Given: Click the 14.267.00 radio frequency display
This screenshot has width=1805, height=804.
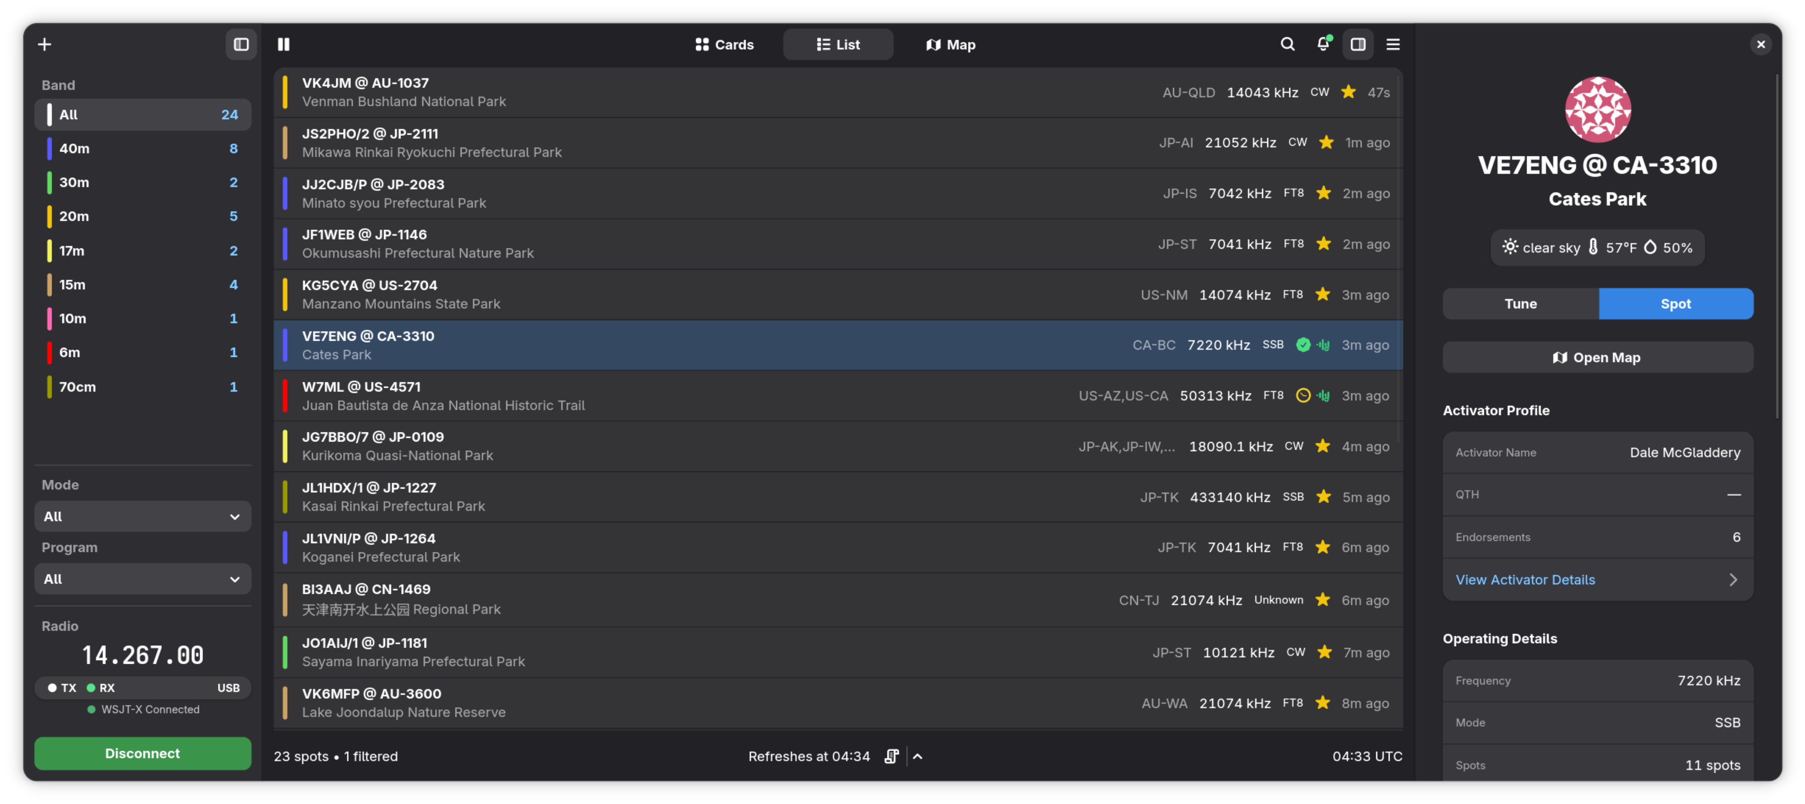Looking at the screenshot, I should coord(142,655).
